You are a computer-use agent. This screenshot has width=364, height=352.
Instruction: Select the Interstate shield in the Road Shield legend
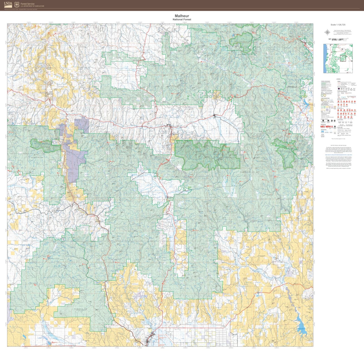pos(339,89)
